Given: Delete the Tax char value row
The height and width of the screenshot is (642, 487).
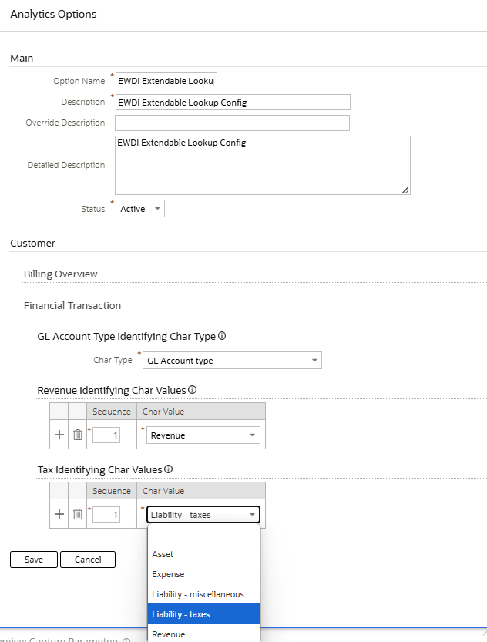Looking at the screenshot, I should 77,513.
